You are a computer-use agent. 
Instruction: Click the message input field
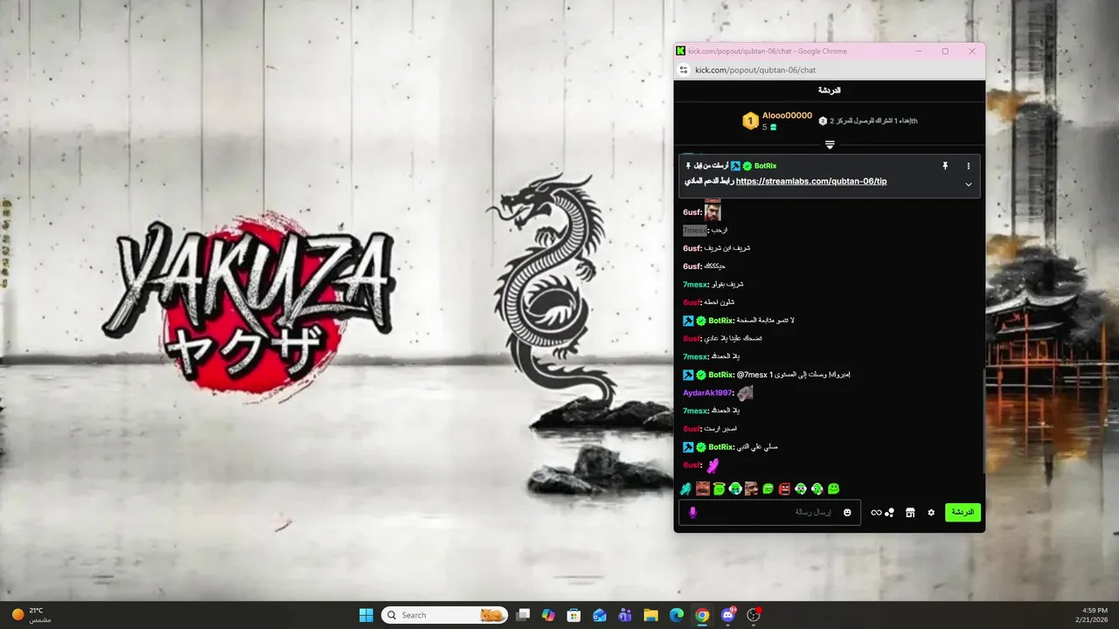click(x=769, y=513)
